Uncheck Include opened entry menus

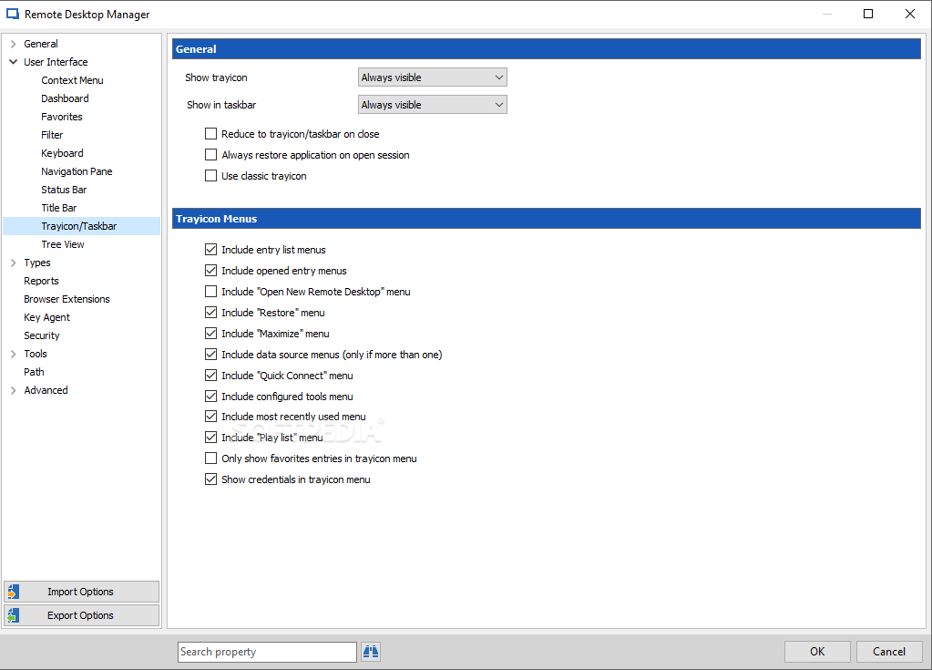[210, 271]
